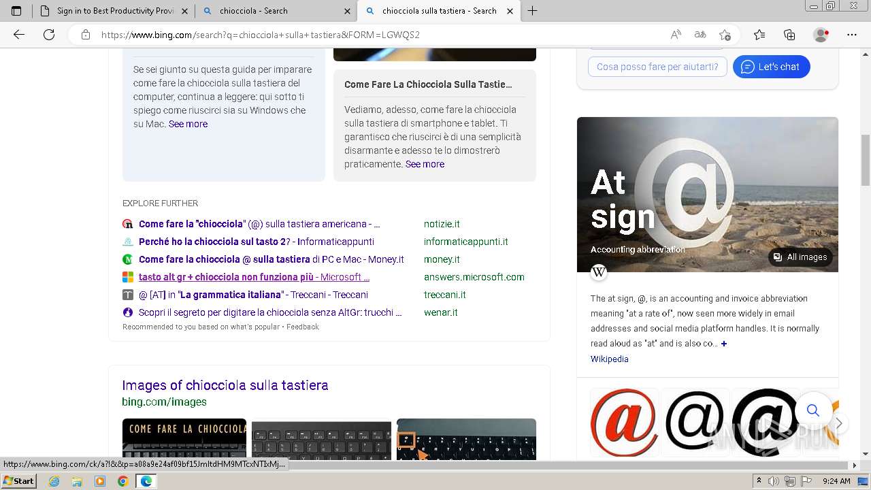This screenshot has width=871, height=490.
Task: Open 'Perché ho la chiocciola sul tasto 2?' link
Action: 257,242
